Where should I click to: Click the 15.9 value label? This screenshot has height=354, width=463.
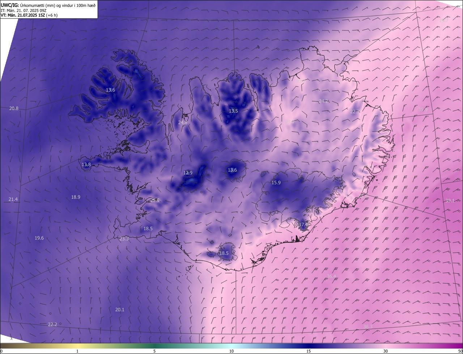276,182
